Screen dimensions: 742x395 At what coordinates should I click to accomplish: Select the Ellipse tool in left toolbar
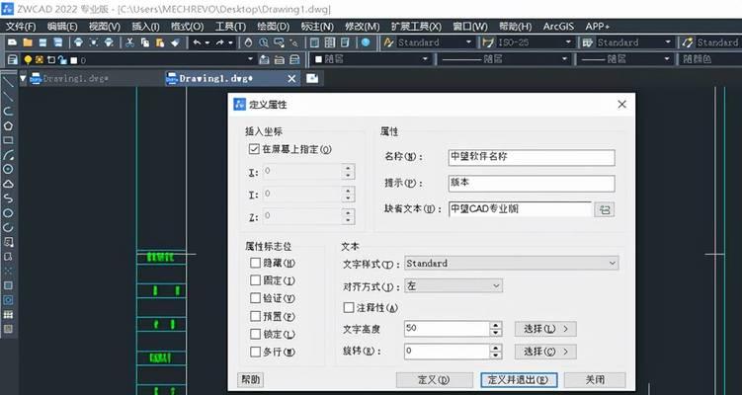[x=8, y=213]
